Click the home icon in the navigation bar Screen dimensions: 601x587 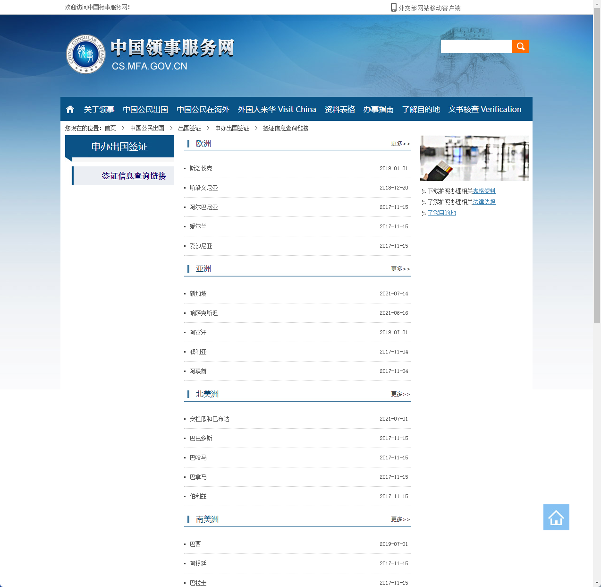(x=70, y=109)
